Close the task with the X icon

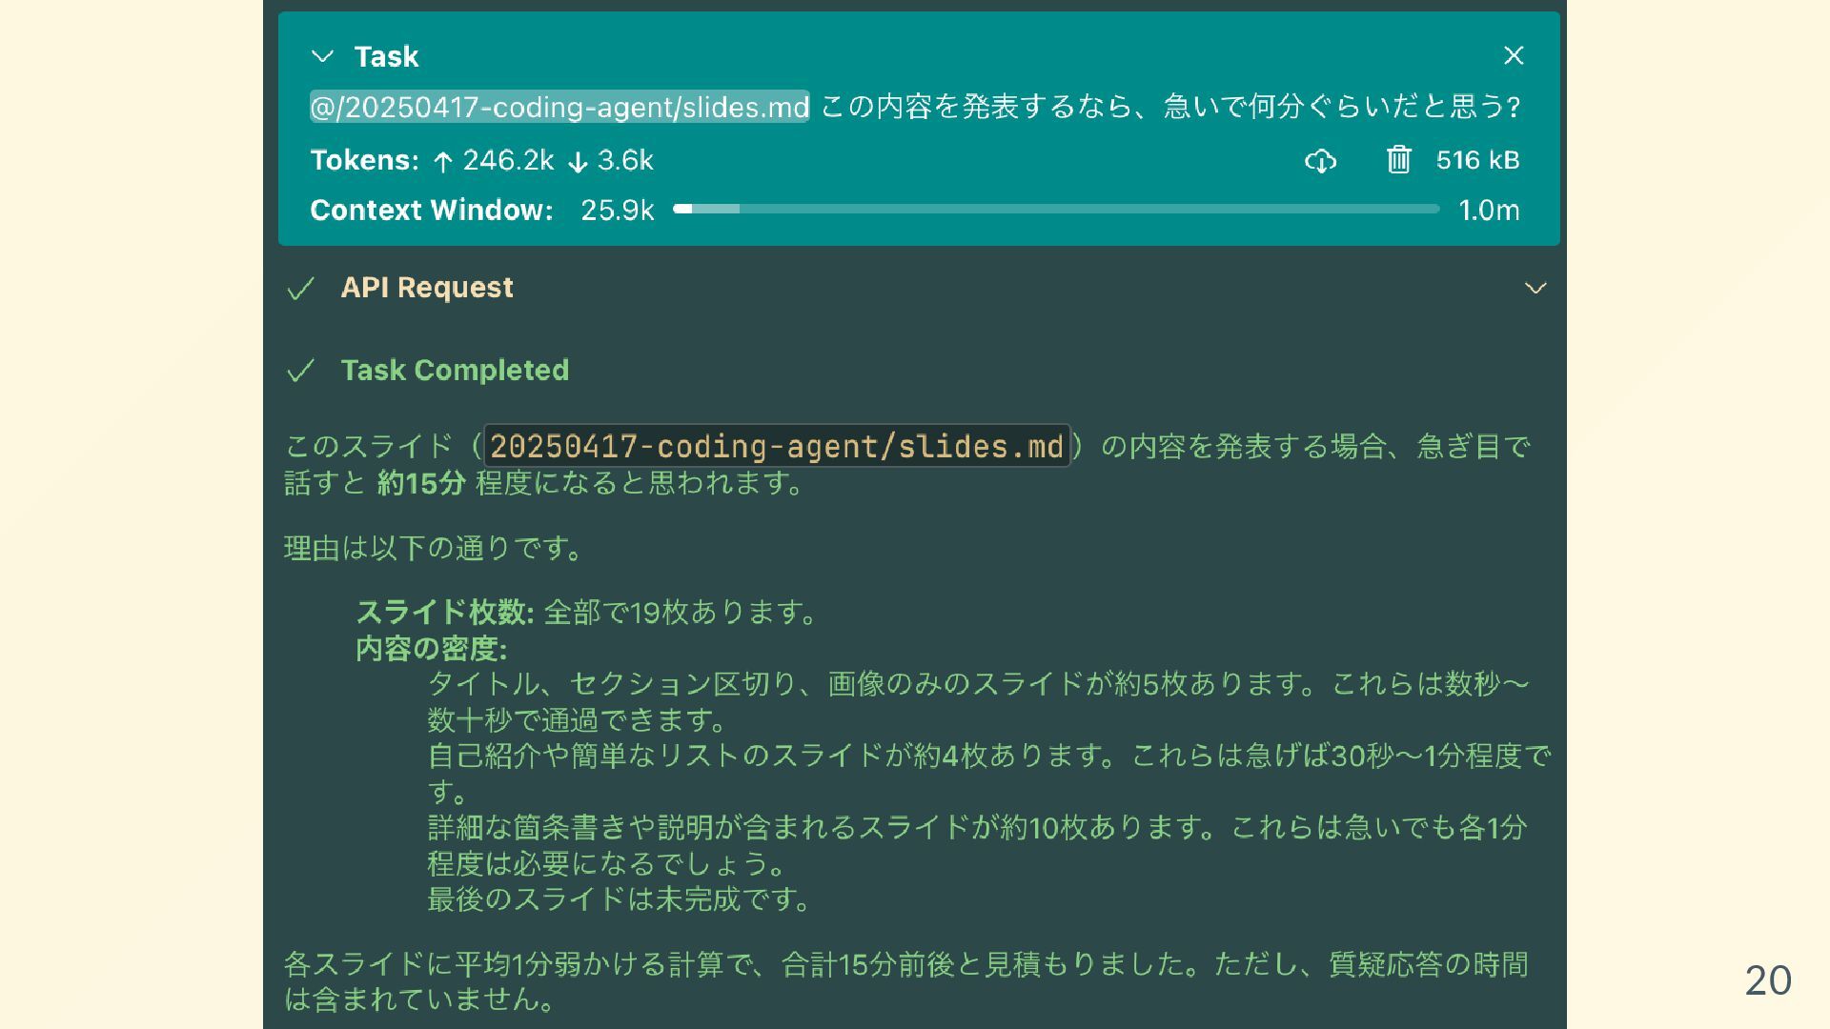point(1514,56)
